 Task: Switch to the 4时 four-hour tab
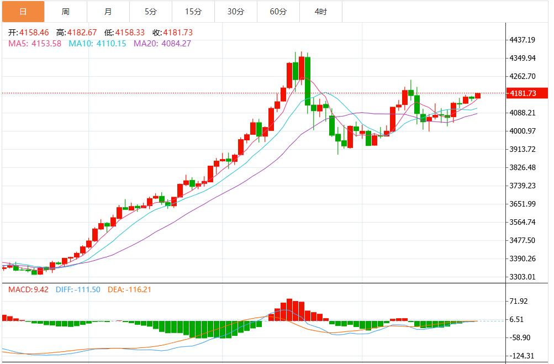click(x=320, y=12)
